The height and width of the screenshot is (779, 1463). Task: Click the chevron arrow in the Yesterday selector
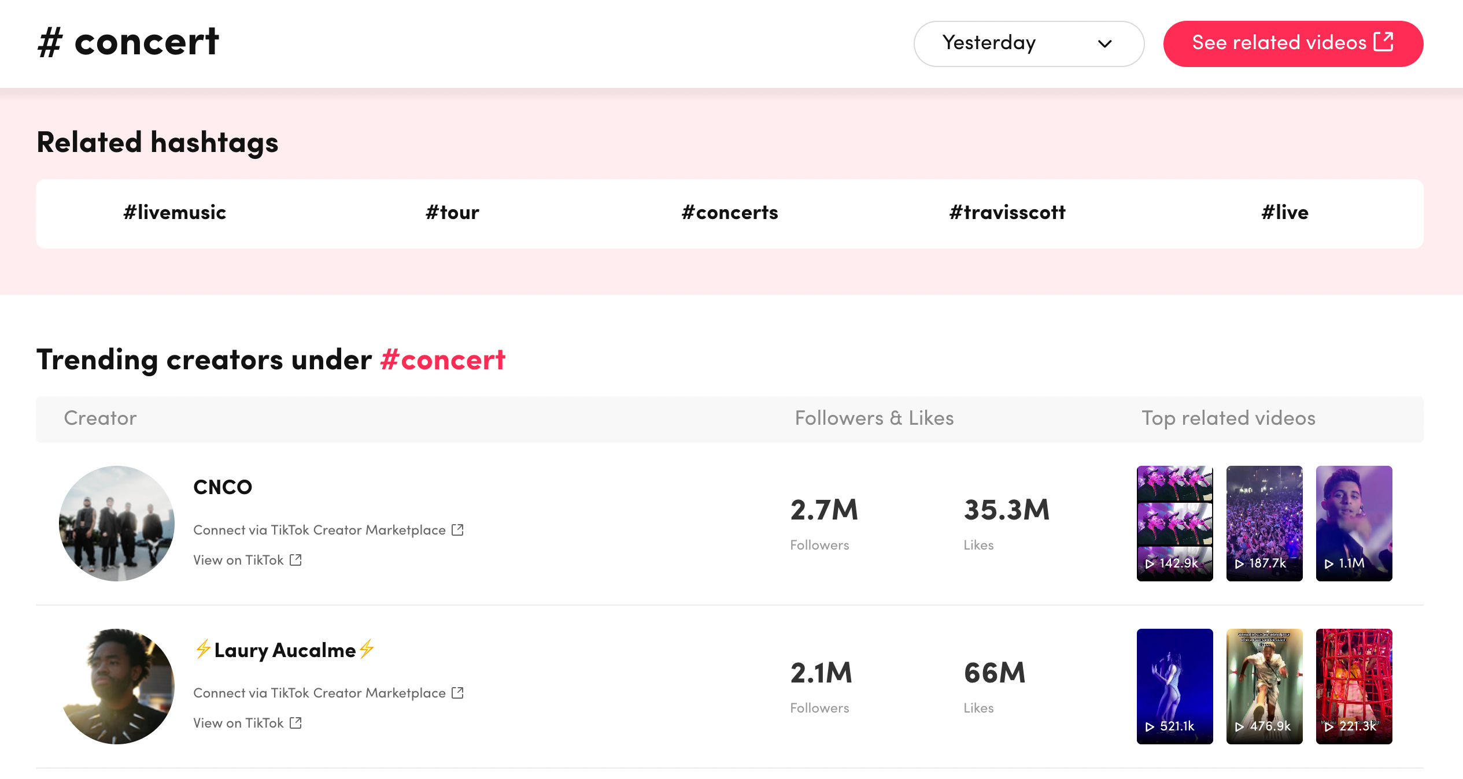click(x=1104, y=44)
